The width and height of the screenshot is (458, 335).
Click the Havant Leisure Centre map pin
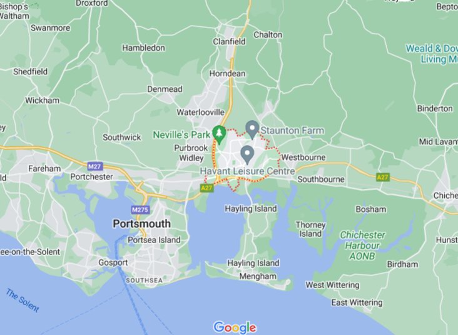(247, 155)
